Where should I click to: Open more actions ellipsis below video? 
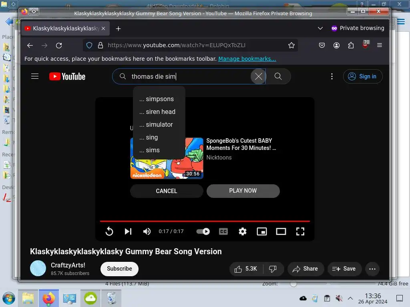pyautogui.click(x=372, y=269)
